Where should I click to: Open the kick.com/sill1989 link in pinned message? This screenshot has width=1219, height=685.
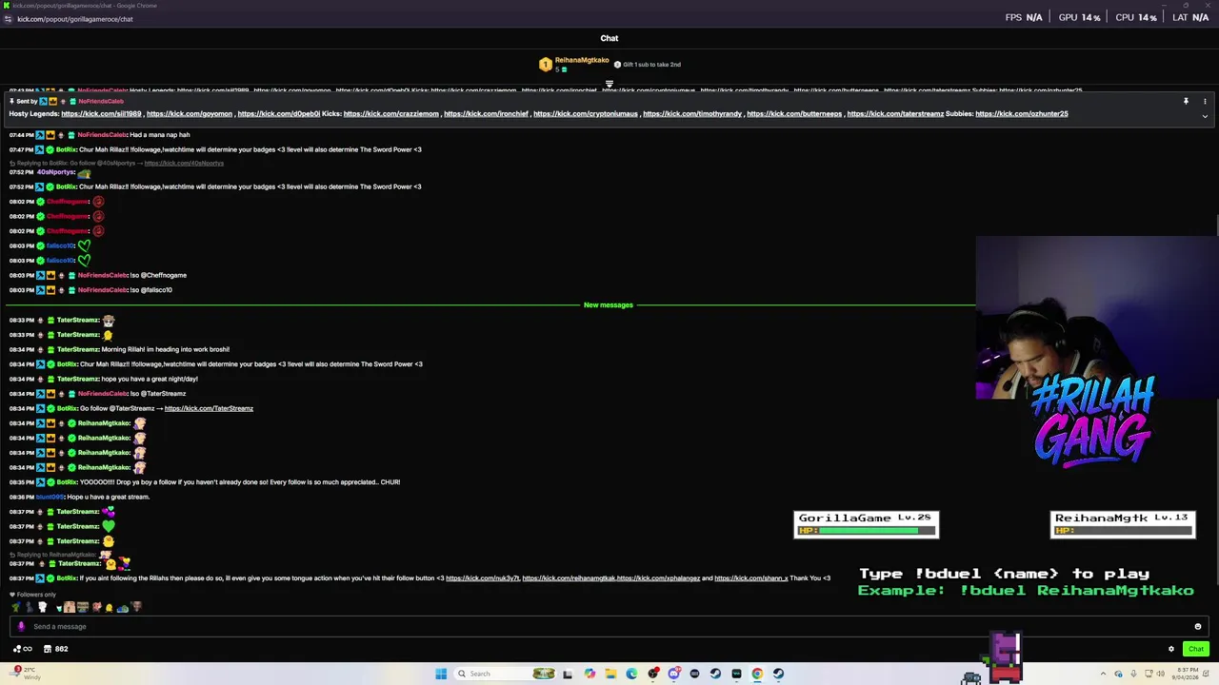coord(101,114)
